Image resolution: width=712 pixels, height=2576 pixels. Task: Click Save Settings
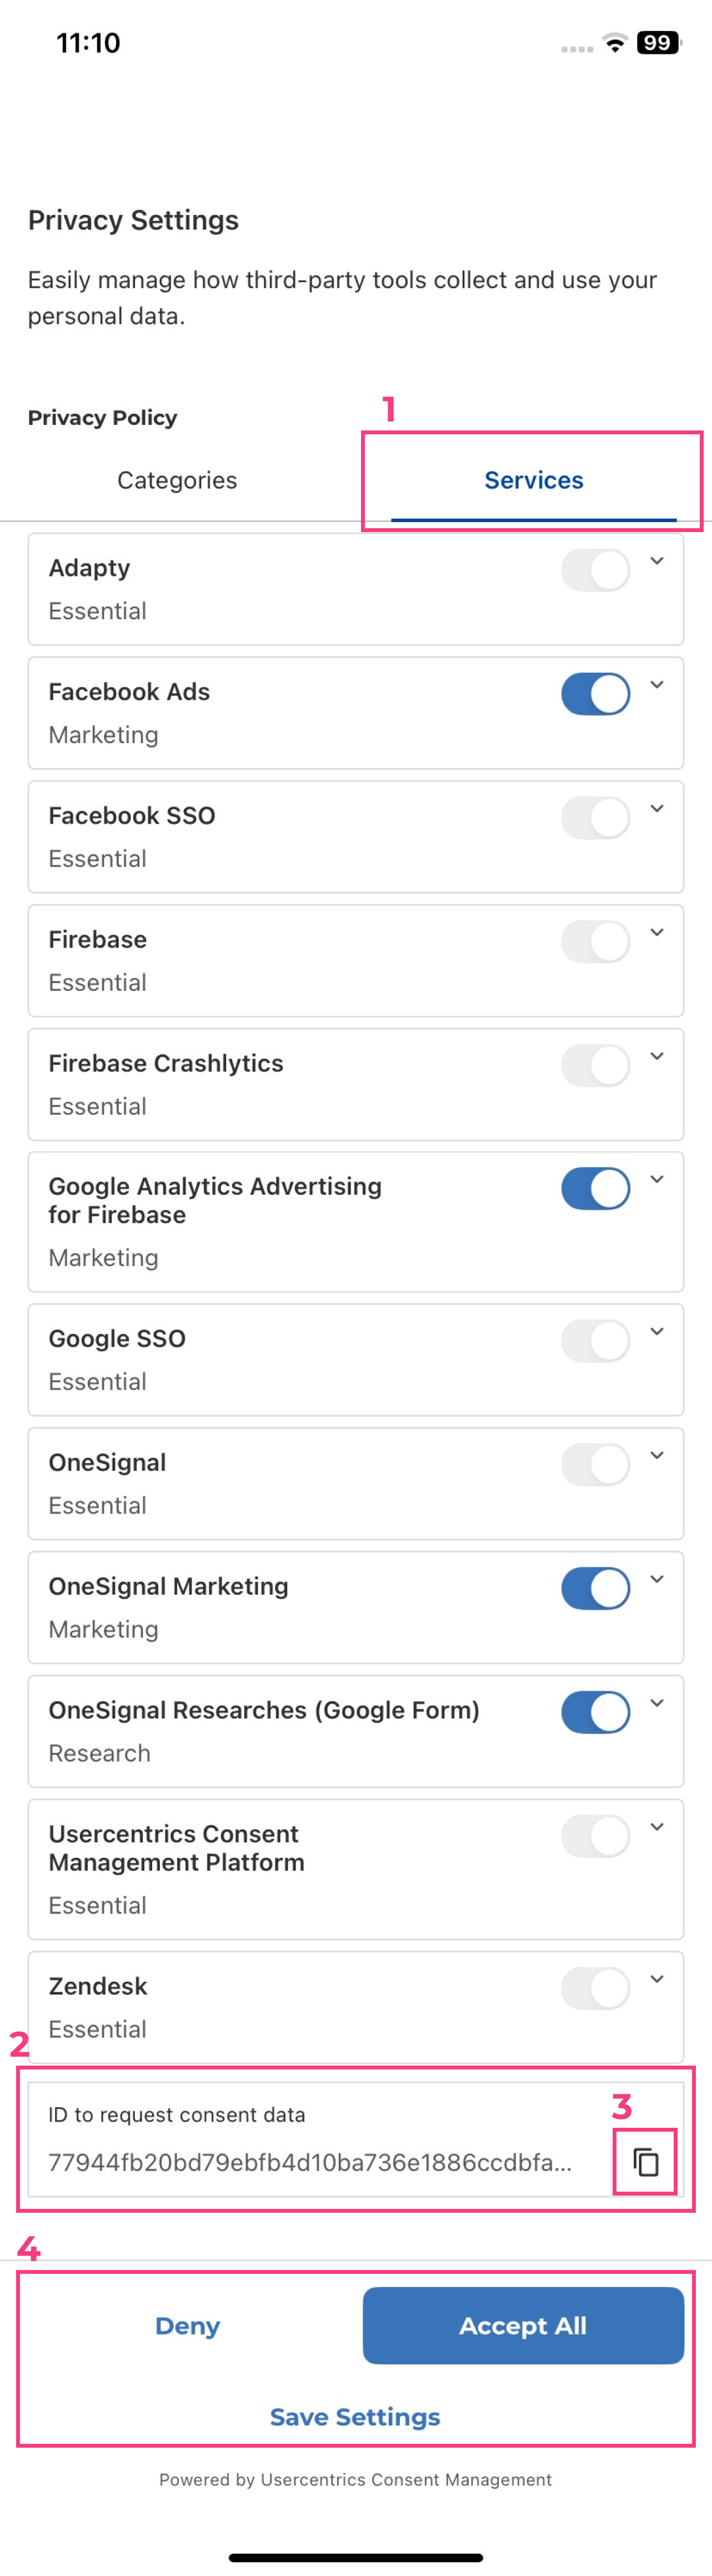pyautogui.click(x=355, y=2417)
